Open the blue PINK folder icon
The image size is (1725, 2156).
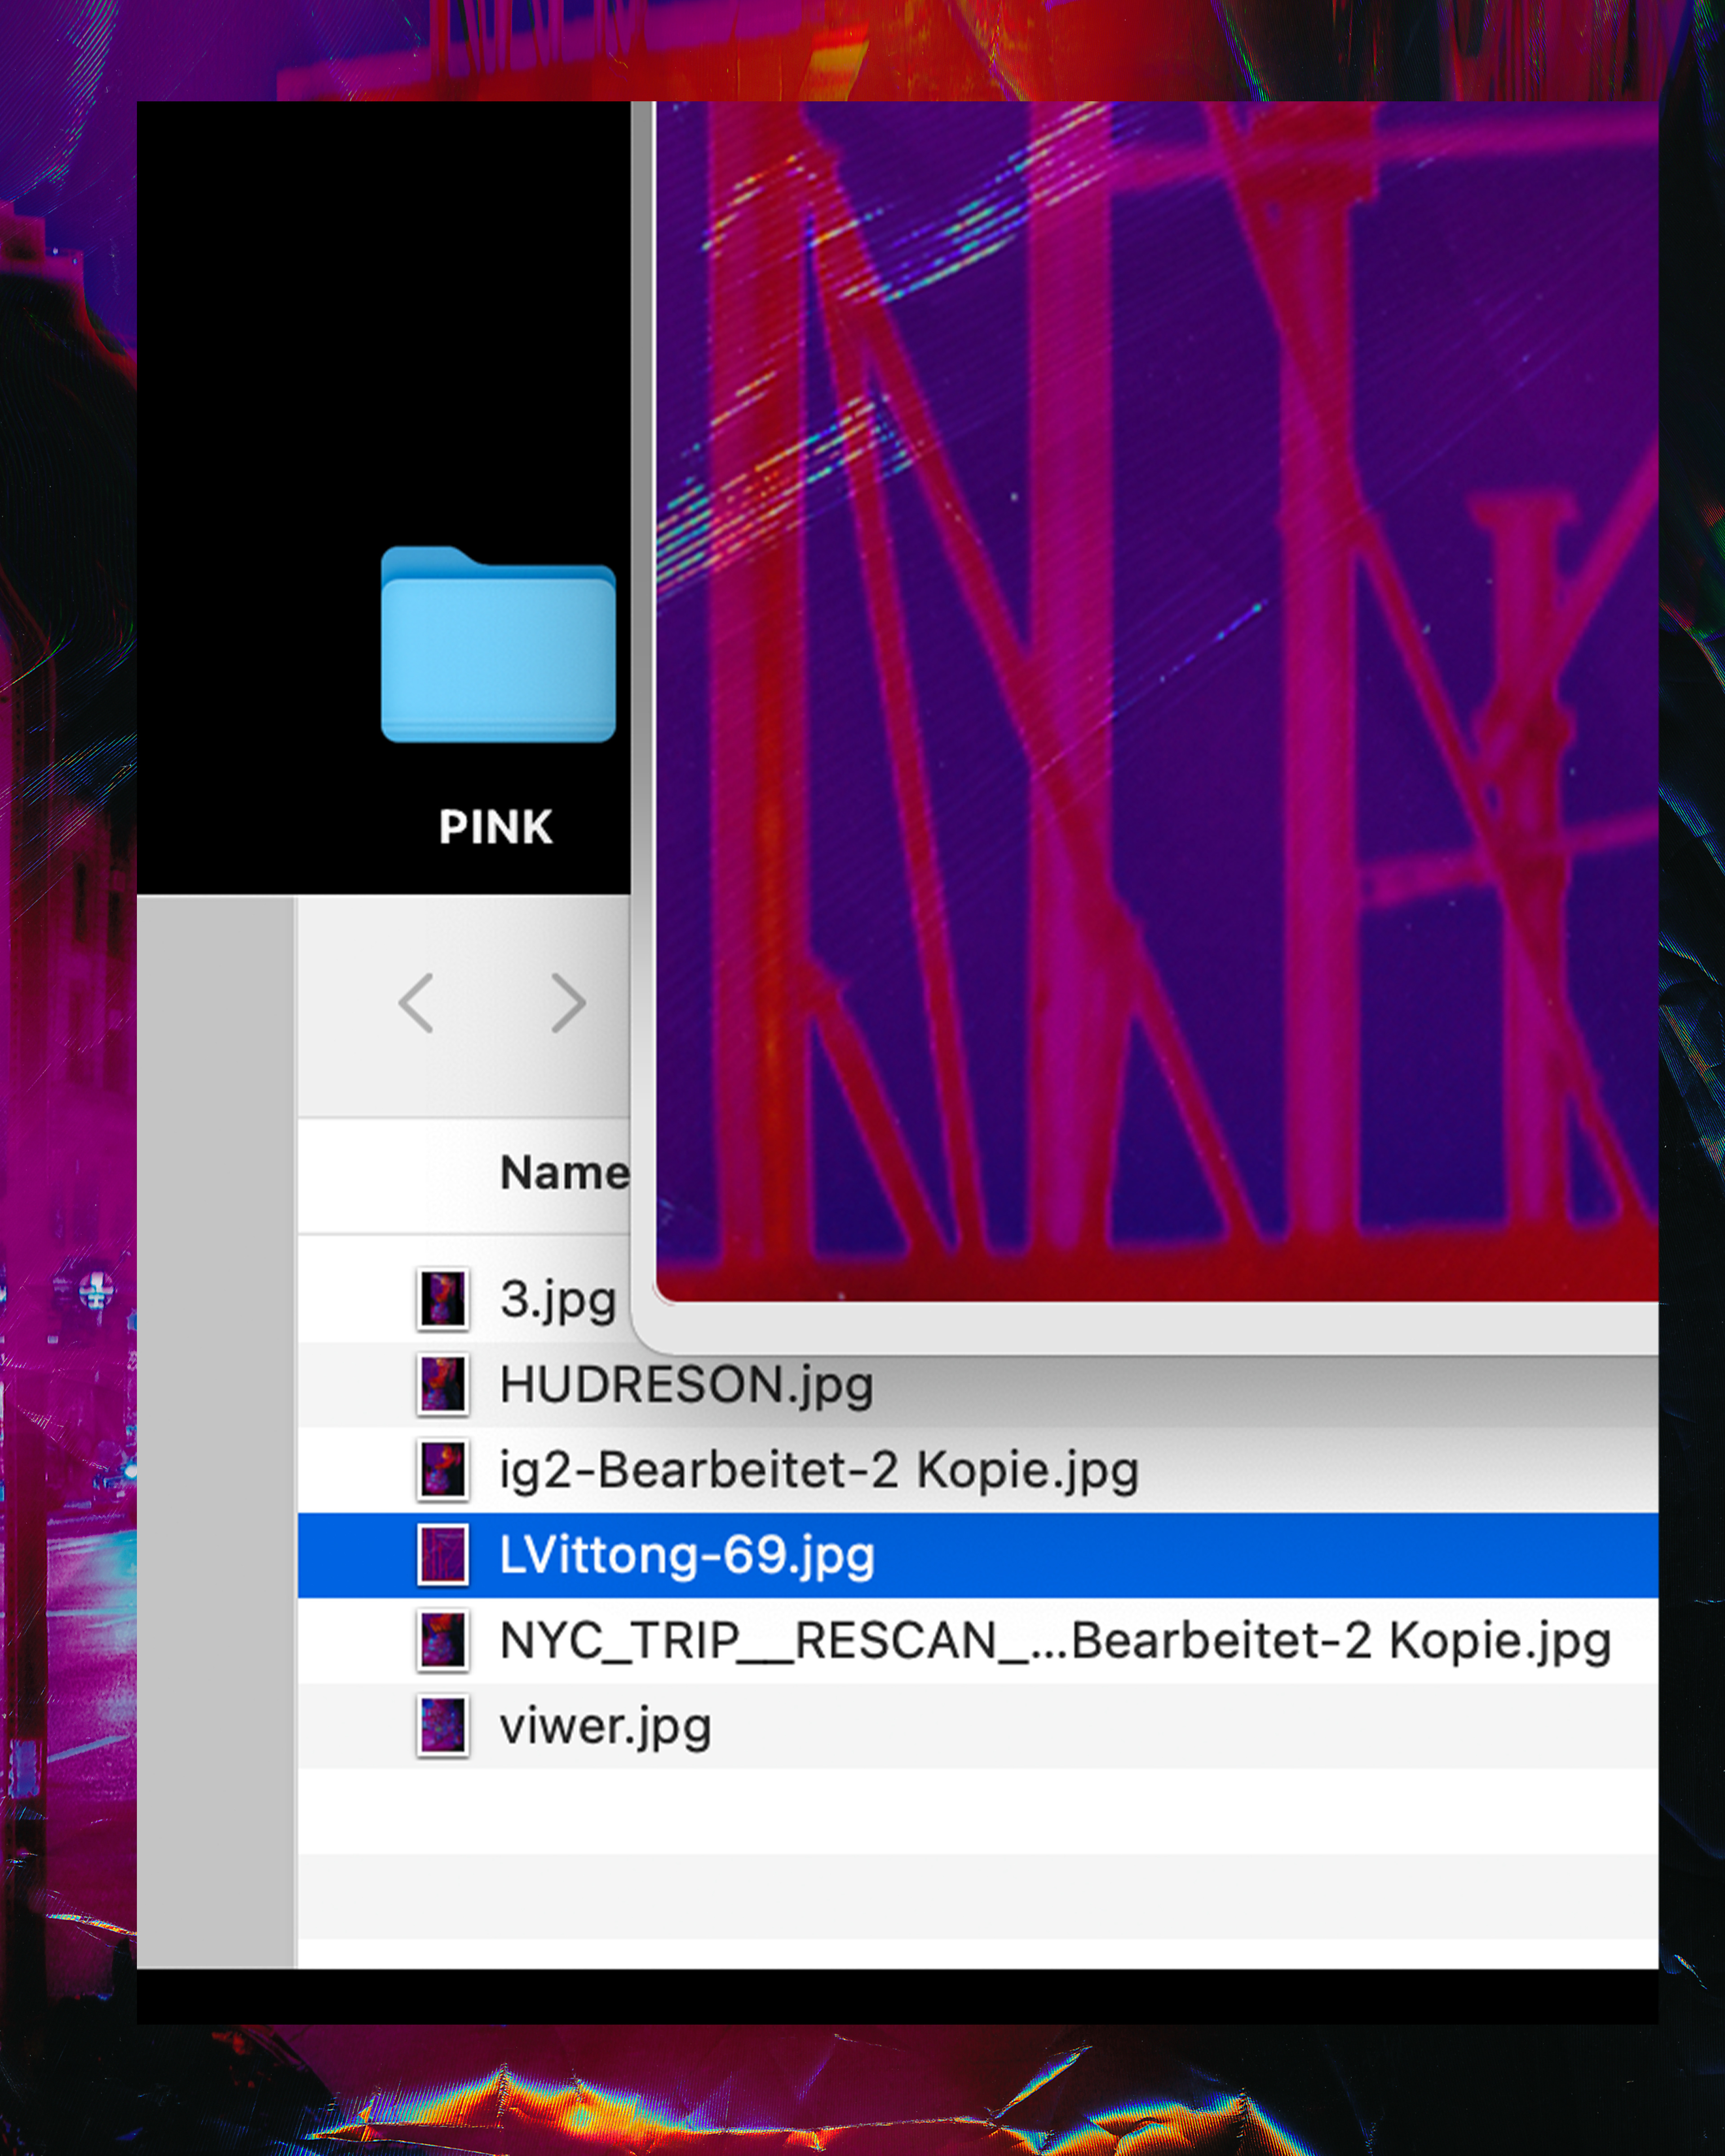pyautogui.click(x=498, y=646)
